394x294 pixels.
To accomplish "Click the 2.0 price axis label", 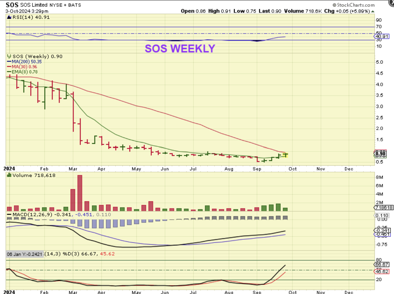I will [380, 128].
